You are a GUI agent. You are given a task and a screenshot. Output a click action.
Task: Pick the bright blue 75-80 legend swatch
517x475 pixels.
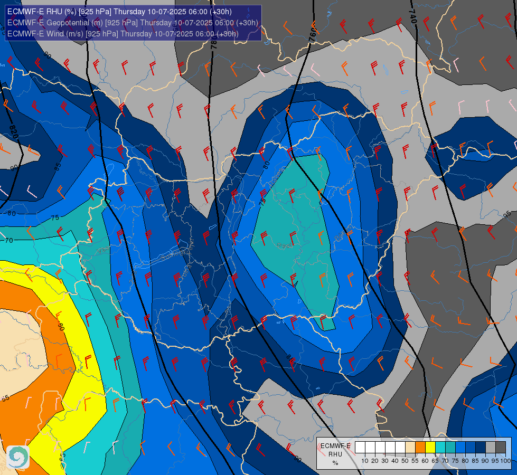(460, 447)
